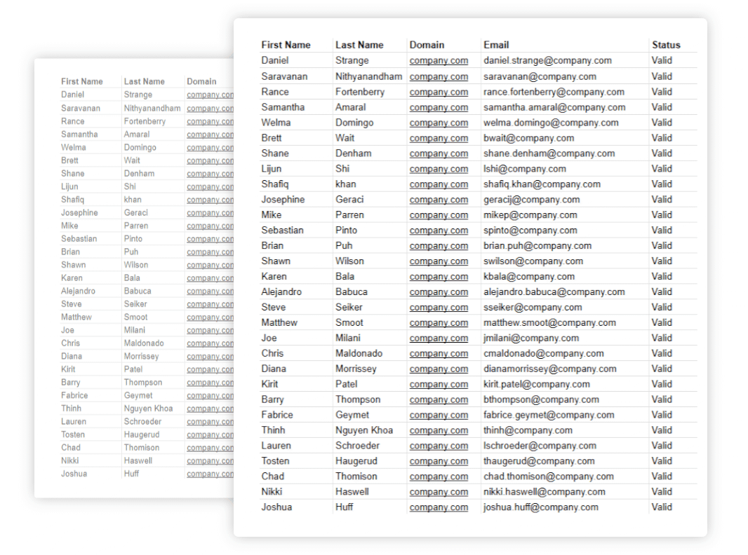Click the Email column header
Image resolution: width=748 pixels, height=555 pixels.
tap(496, 45)
